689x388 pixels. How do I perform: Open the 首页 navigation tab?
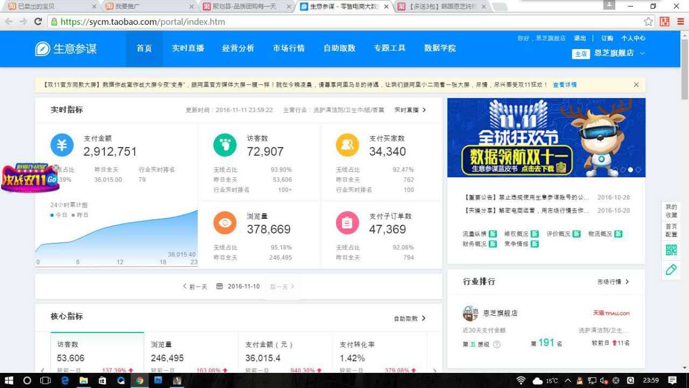144,48
